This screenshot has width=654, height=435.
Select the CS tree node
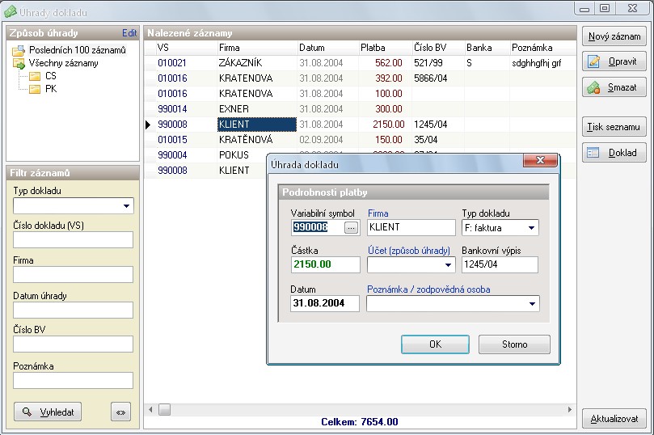pyautogui.click(x=50, y=76)
